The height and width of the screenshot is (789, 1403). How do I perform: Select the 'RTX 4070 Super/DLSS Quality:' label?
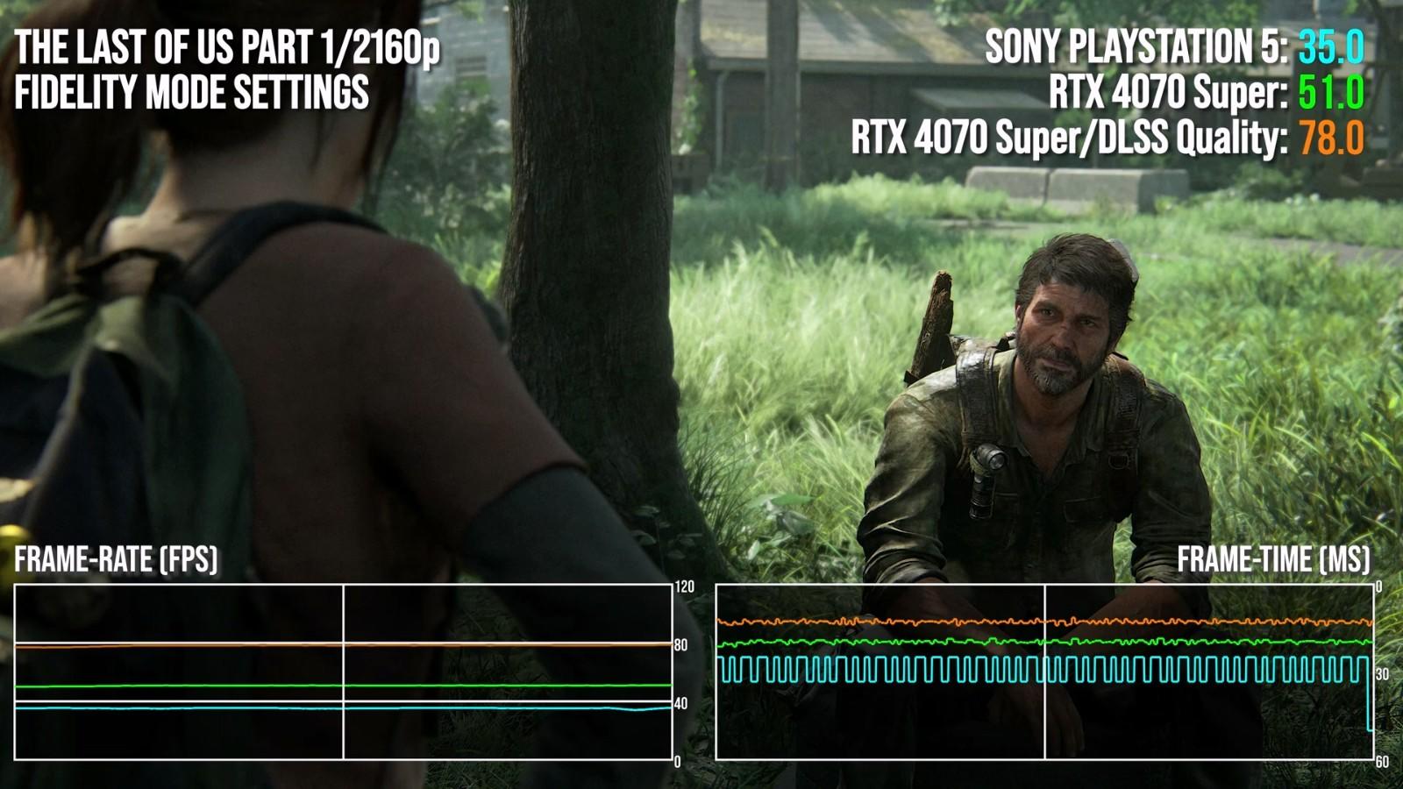coord(1070,138)
